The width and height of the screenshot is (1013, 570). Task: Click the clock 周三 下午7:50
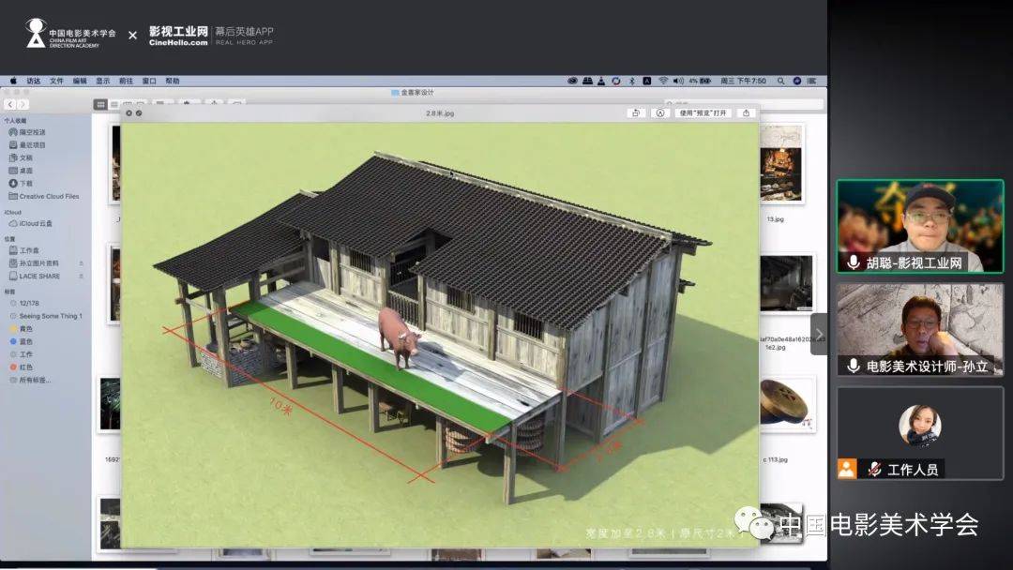click(x=743, y=81)
